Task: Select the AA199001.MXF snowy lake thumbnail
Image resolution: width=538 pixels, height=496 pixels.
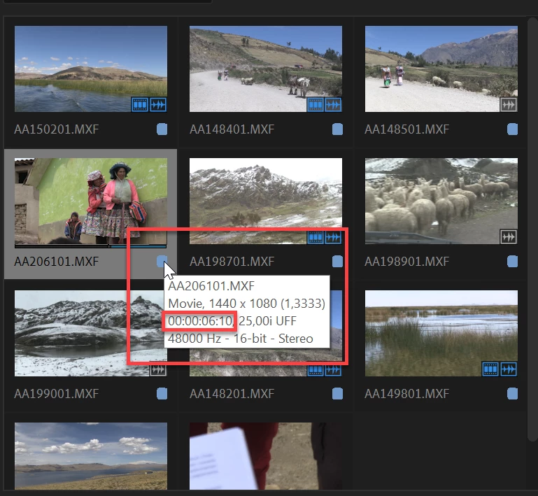Action: pos(91,334)
